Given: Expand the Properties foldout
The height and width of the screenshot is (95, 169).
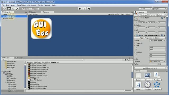Looking at the screenshot, I should (x=135, y=43).
